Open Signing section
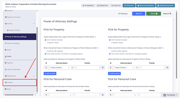The image size is (180, 98). coord(20,63)
